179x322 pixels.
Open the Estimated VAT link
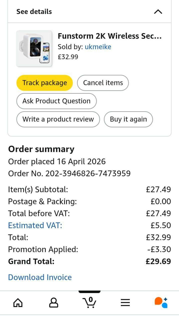coord(35,225)
